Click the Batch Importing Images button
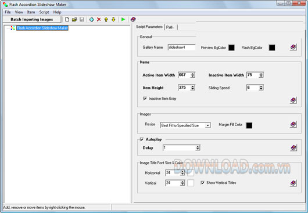Viewport: 308px width, 213px height. click(32, 19)
